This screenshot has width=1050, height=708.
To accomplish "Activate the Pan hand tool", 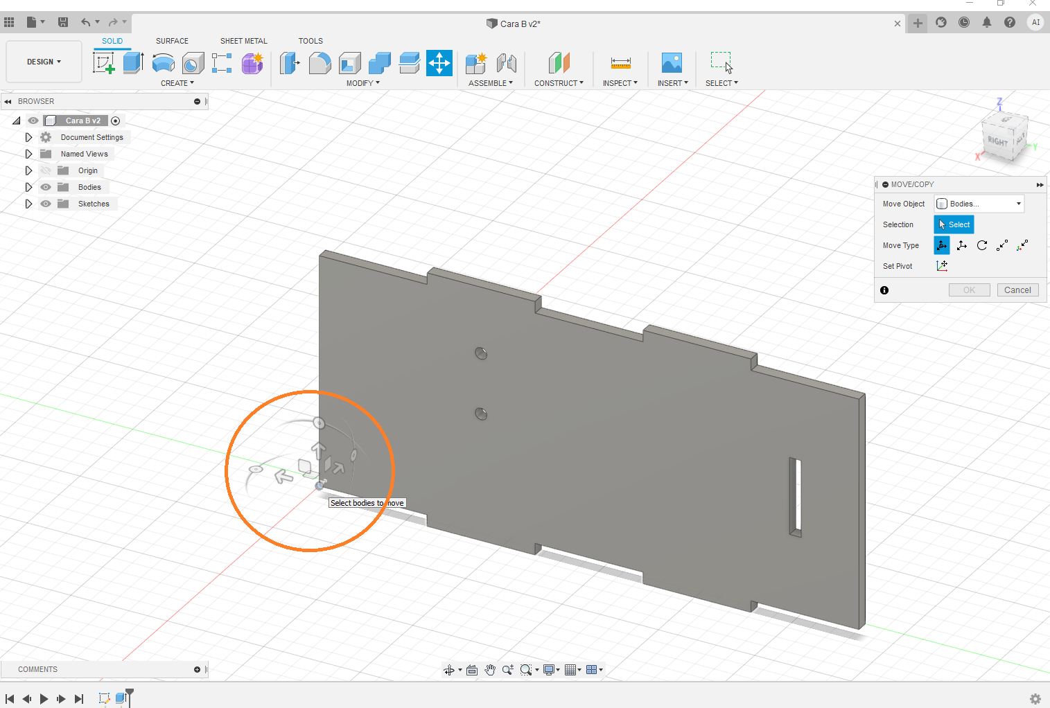I will pos(490,670).
